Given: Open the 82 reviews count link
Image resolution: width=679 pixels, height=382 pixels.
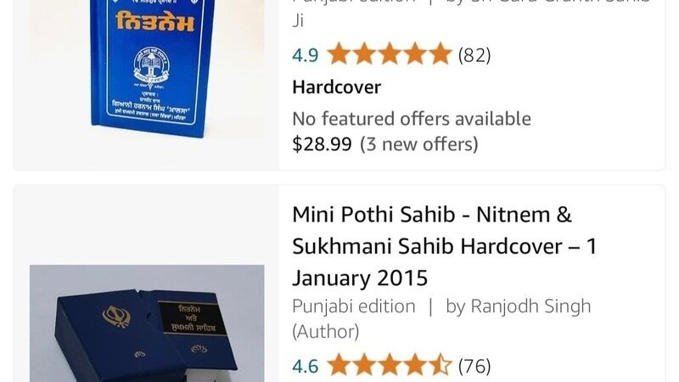Looking at the screenshot, I should tap(474, 55).
